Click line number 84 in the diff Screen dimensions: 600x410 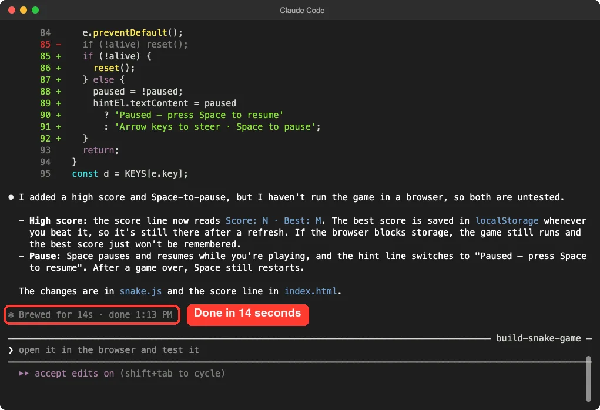45,32
